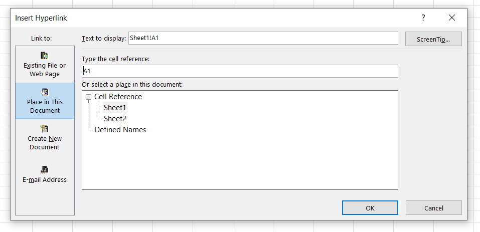Click the E-mail Address icon

click(x=45, y=169)
